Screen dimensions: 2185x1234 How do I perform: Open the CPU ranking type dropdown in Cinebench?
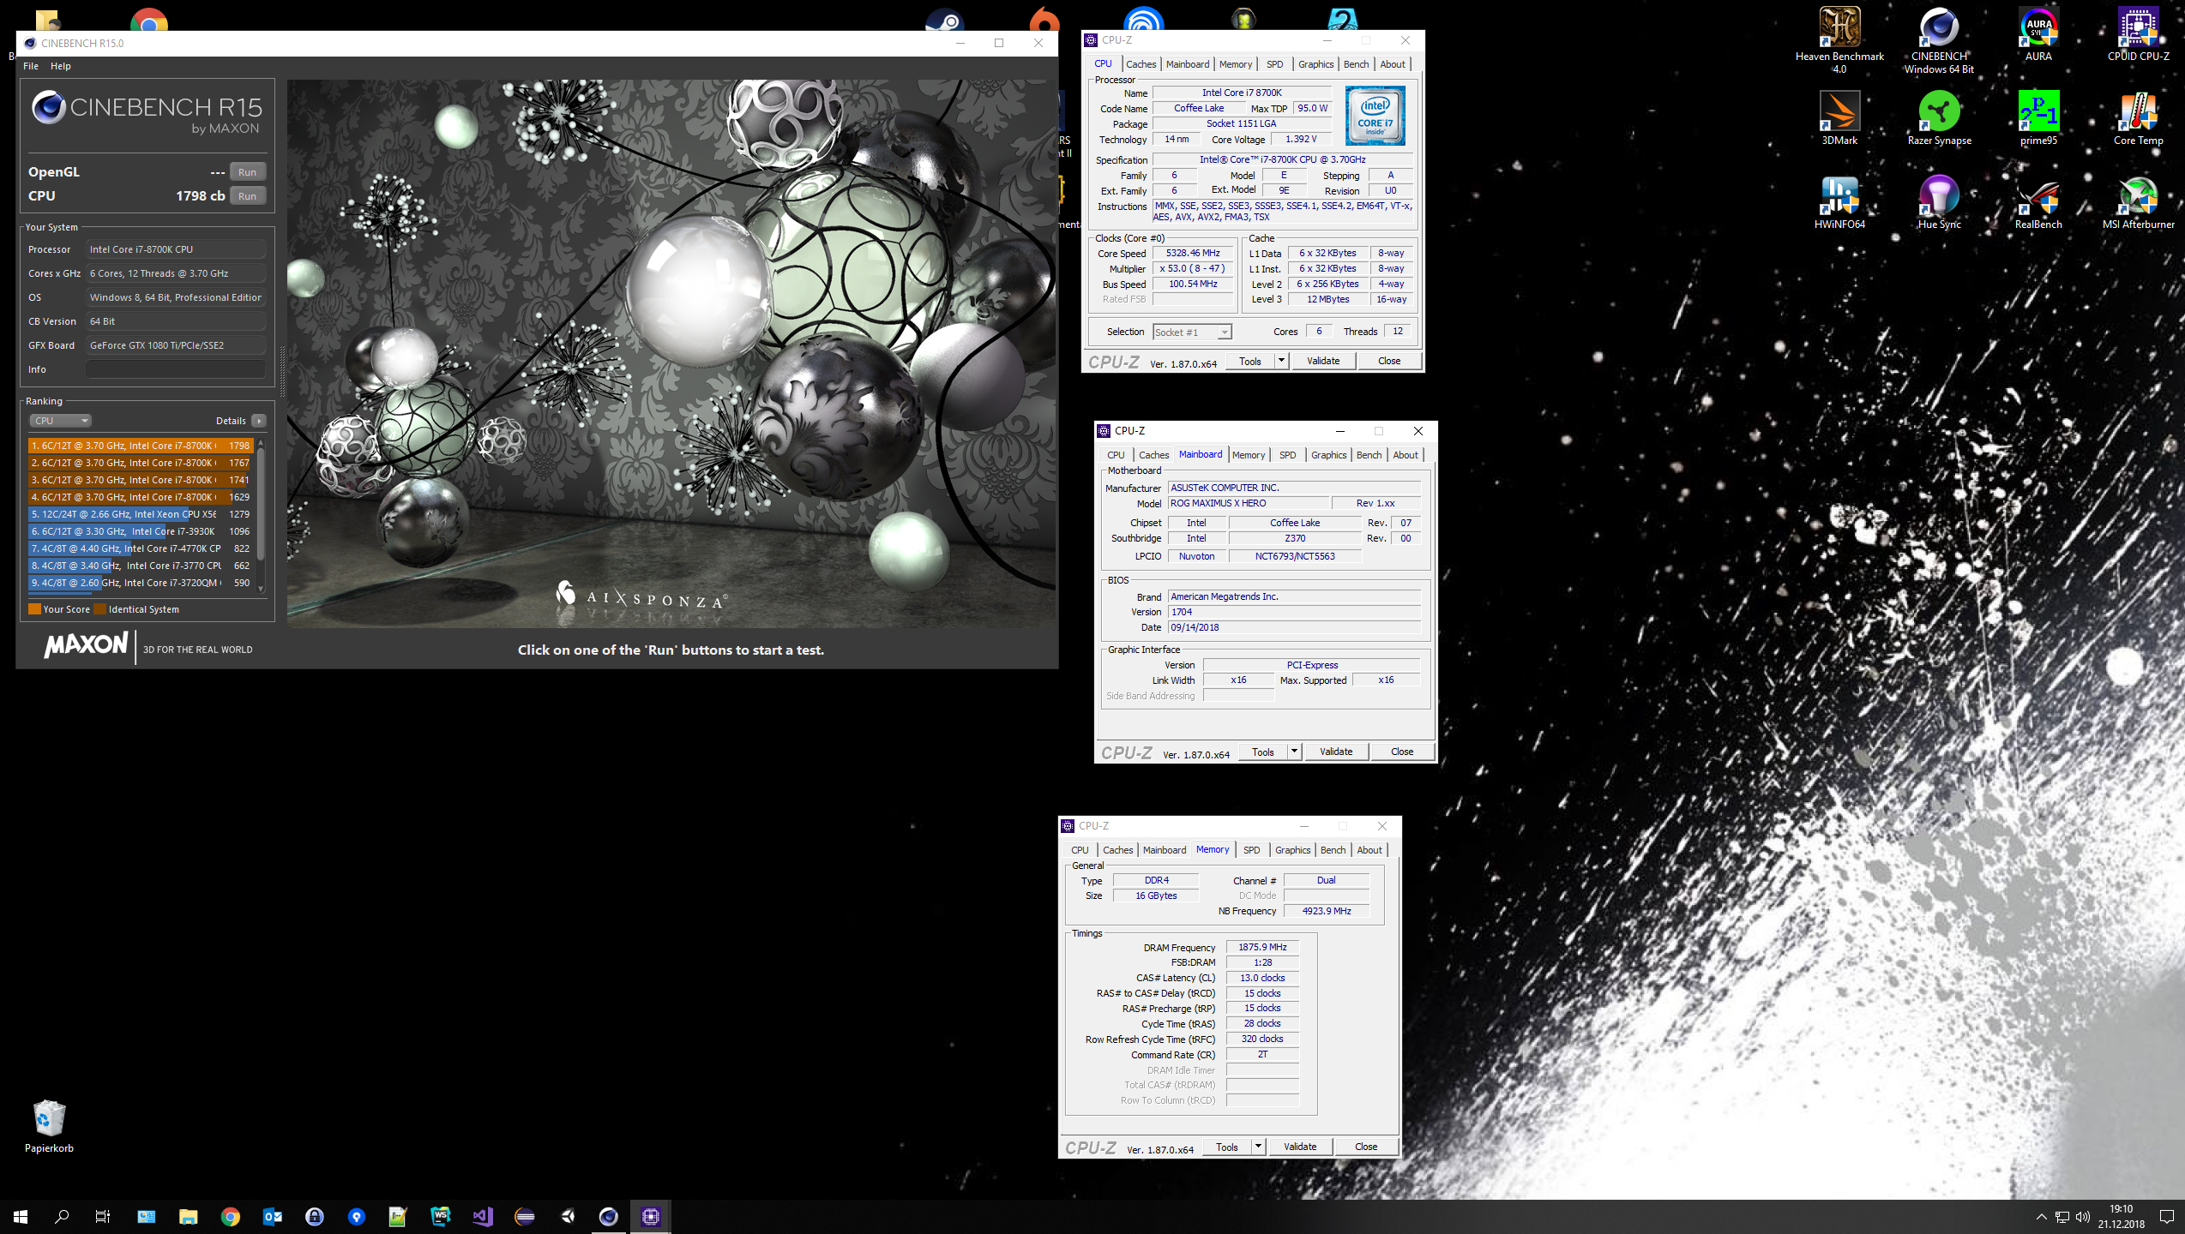[60, 421]
